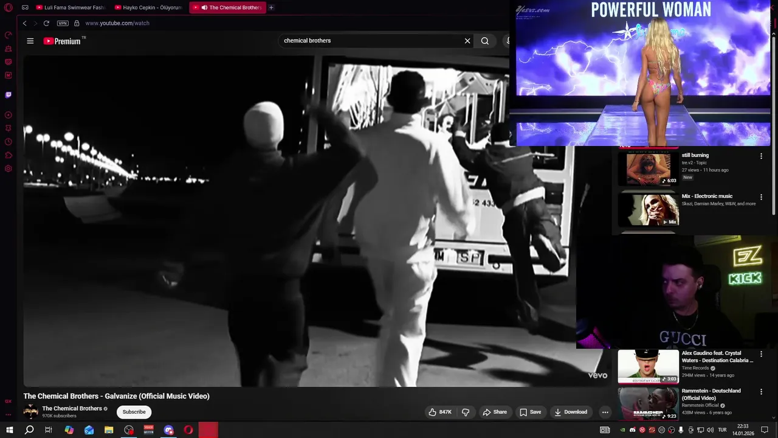This screenshot has height=438, width=778.
Task: Switch to Luli Fama Swimwear tab
Action: 71,7
